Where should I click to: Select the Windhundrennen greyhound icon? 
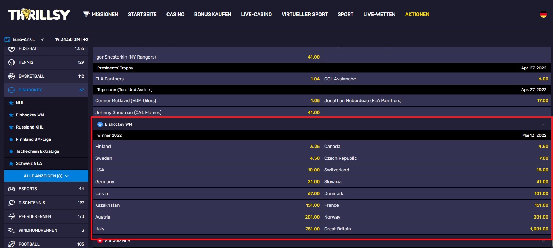click(x=11, y=230)
